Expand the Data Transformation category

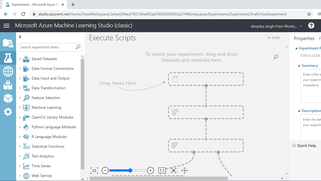click(x=20, y=88)
